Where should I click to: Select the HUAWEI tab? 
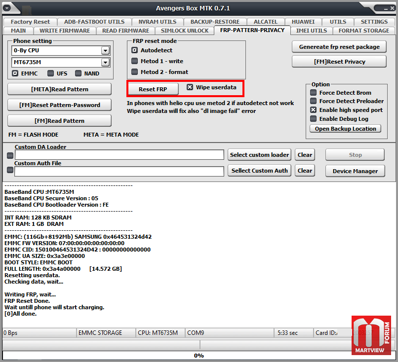(x=303, y=22)
